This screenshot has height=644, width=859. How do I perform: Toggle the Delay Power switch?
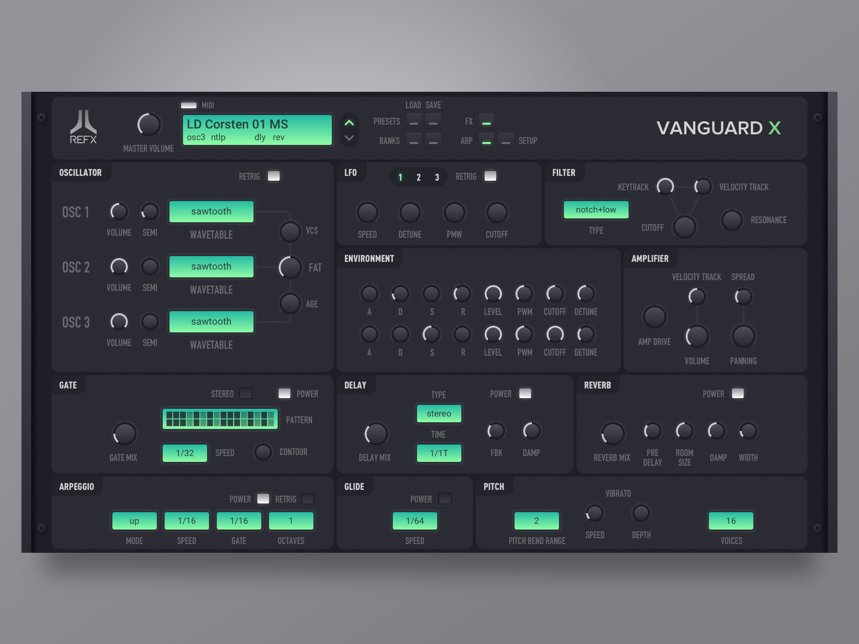tap(525, 393)
